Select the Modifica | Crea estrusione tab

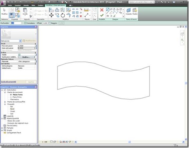(56, 5)
